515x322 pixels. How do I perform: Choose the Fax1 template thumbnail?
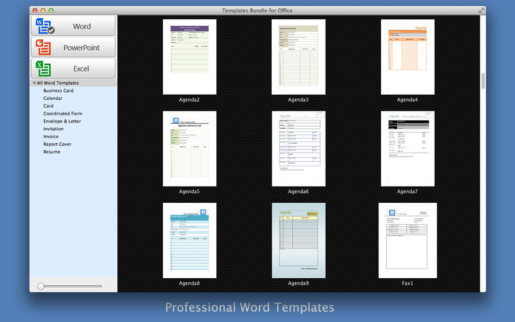(x=407, y=240)
